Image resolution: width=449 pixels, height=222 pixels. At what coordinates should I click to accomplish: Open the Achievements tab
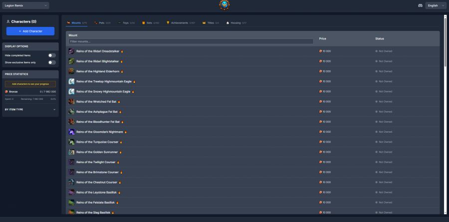coord(181,22)
